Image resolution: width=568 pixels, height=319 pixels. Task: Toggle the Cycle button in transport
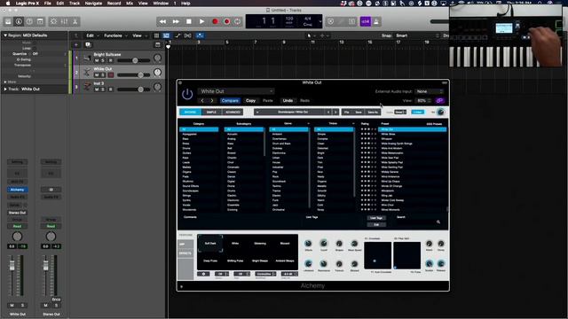(238, 21)
